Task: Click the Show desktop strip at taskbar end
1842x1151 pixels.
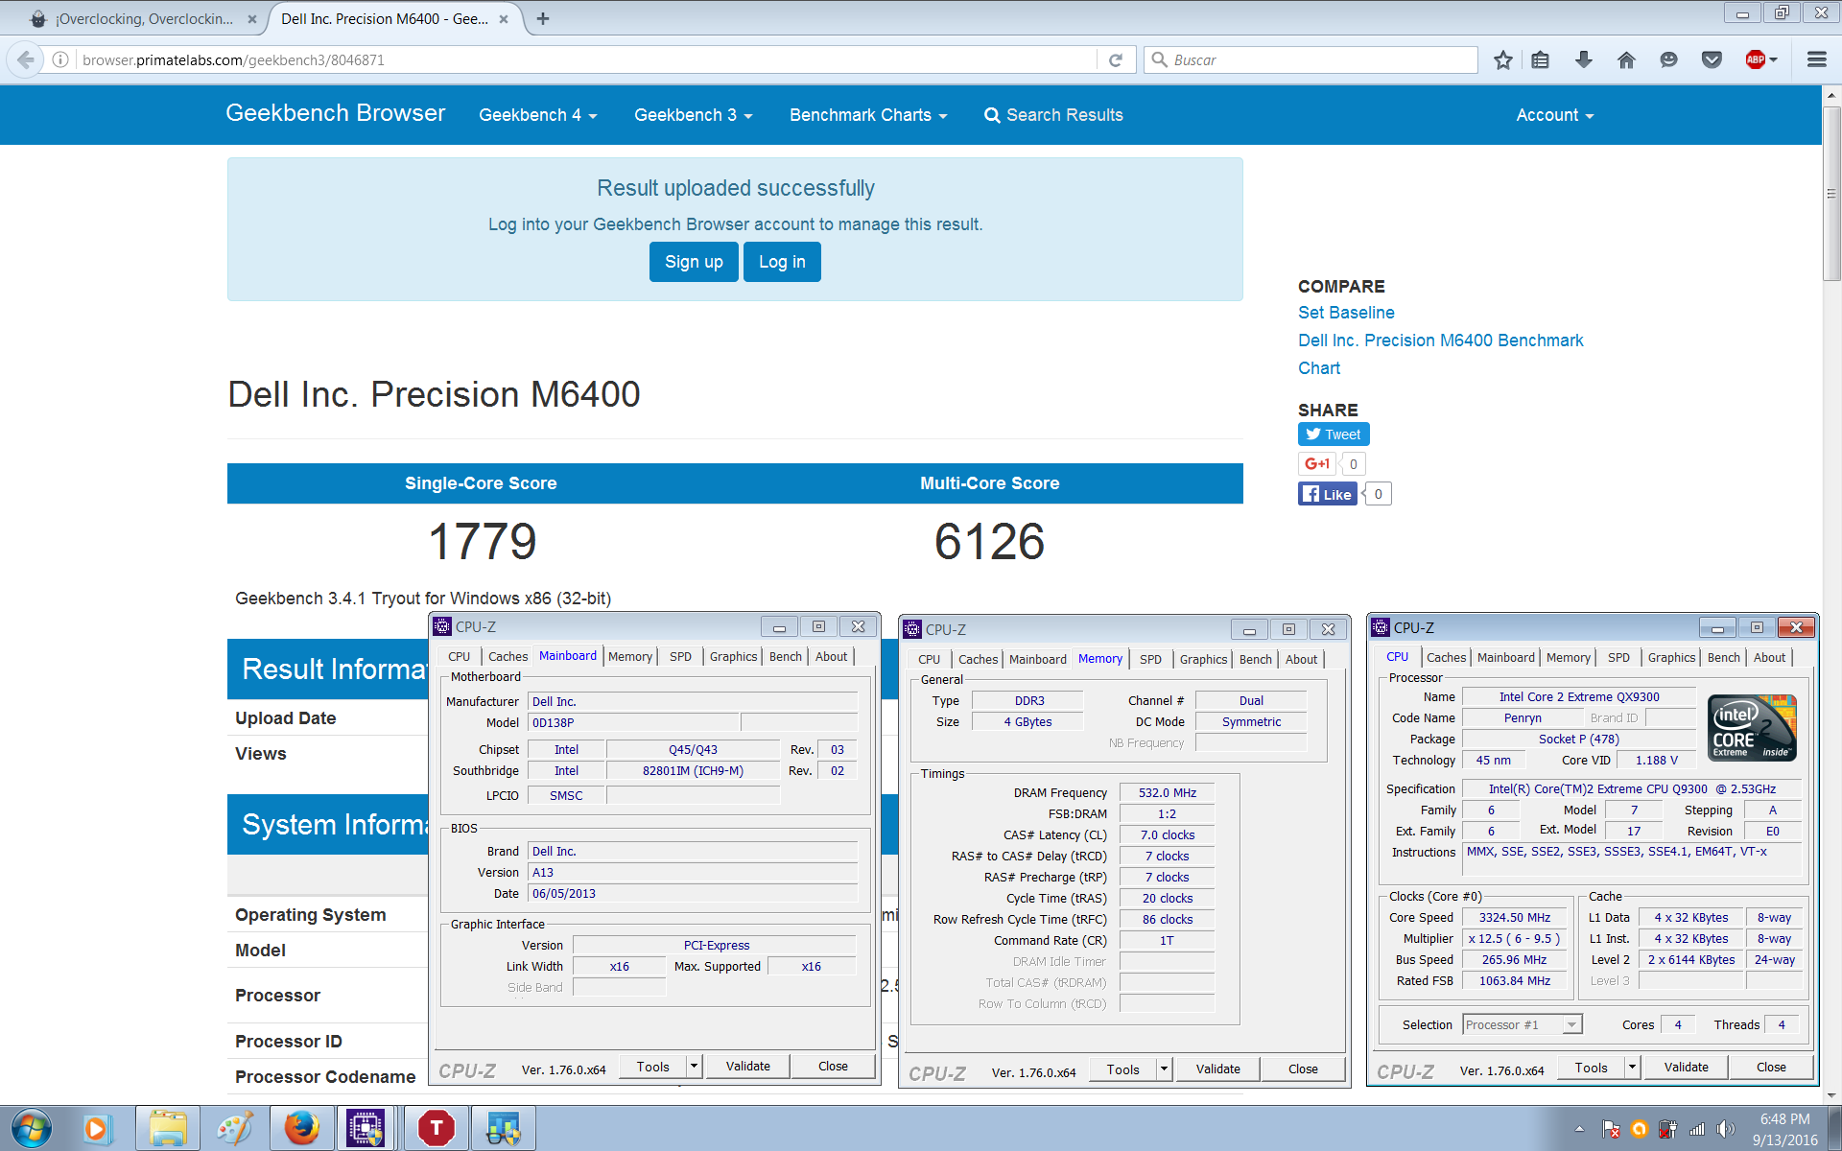Action: 1834,1128
